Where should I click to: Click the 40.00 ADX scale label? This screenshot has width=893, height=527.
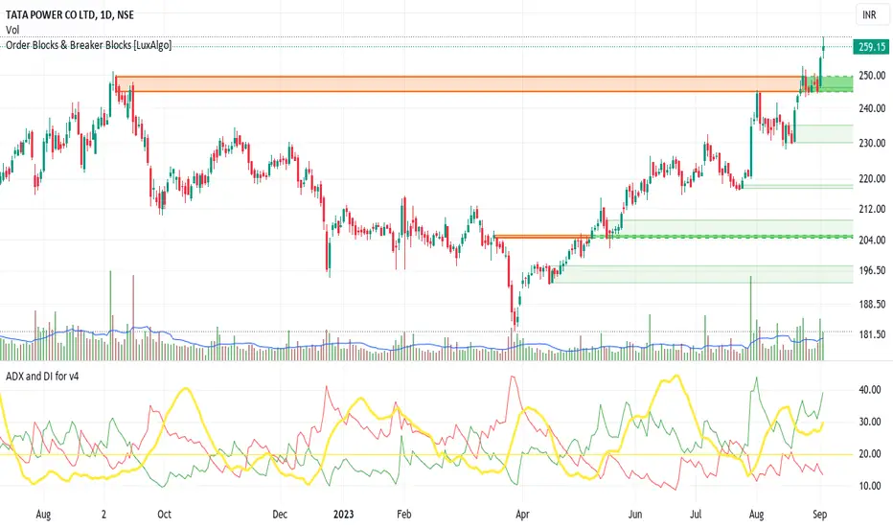click(870, 390)
